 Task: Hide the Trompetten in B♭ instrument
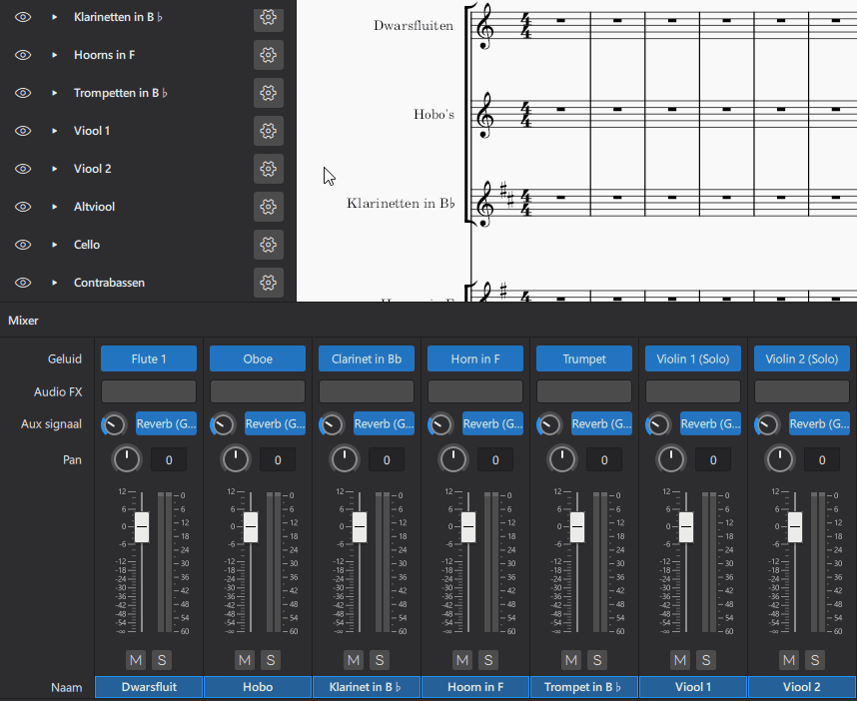click(x=22, y=93)
